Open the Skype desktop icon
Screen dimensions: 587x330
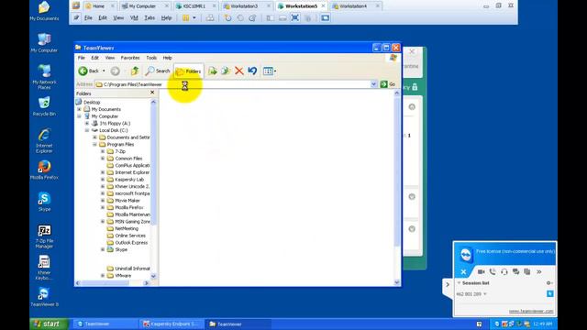point(44,202)
